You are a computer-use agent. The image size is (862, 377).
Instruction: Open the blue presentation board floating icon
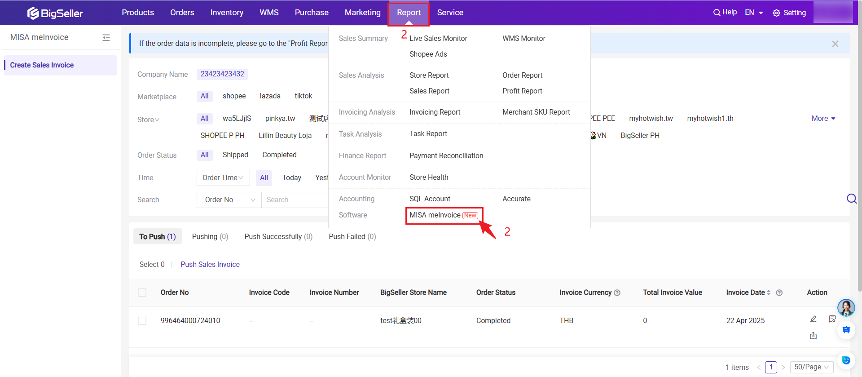[846, 330]
